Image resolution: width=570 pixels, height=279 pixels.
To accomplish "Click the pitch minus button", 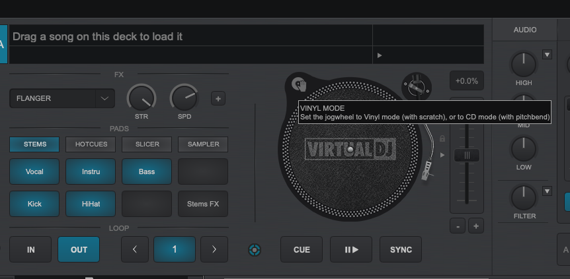I will pos(458,227).
